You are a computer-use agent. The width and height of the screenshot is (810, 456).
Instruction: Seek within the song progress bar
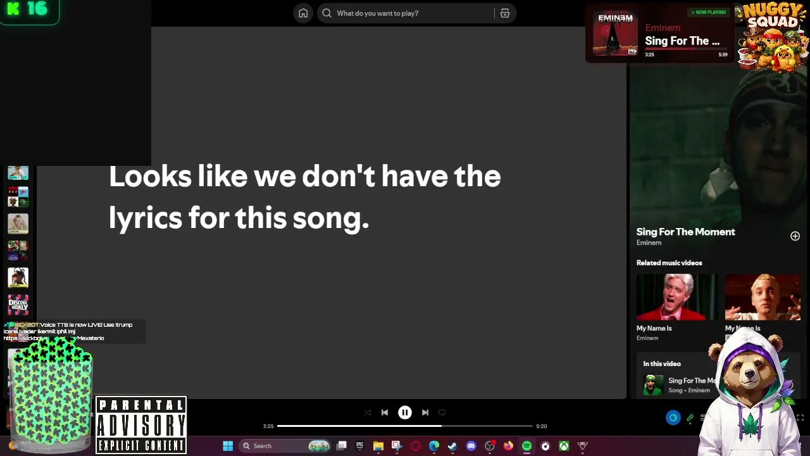click(x=405, y=426)
